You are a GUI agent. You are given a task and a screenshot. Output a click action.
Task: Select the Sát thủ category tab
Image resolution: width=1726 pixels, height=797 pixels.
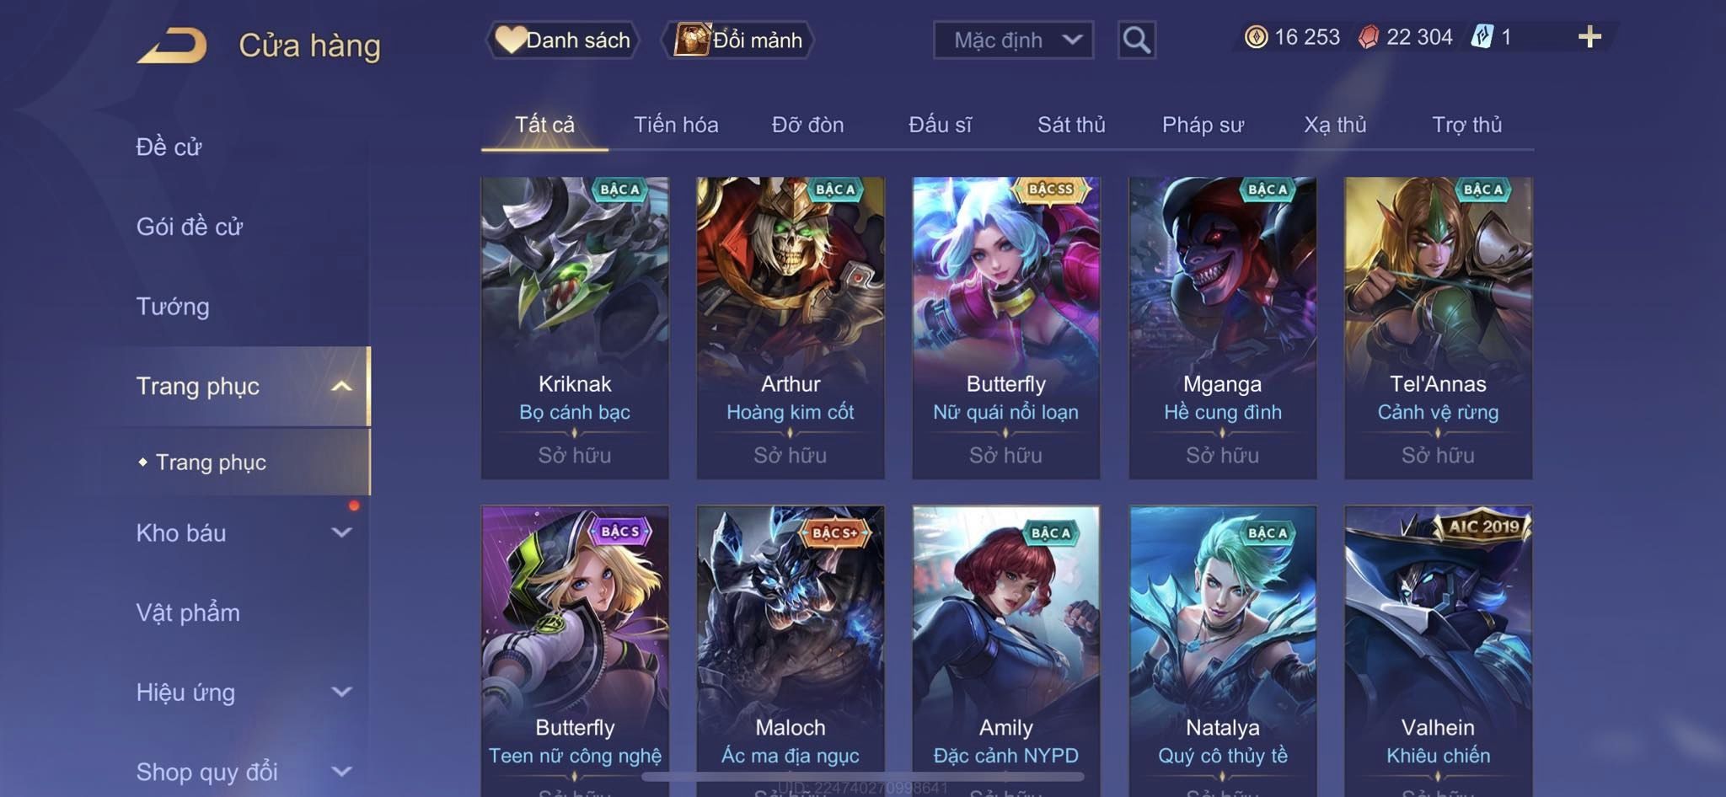tap(1071, 125)
